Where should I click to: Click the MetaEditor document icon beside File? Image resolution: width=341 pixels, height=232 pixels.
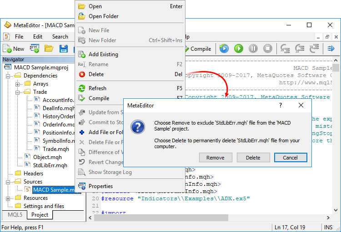point(6,37)
